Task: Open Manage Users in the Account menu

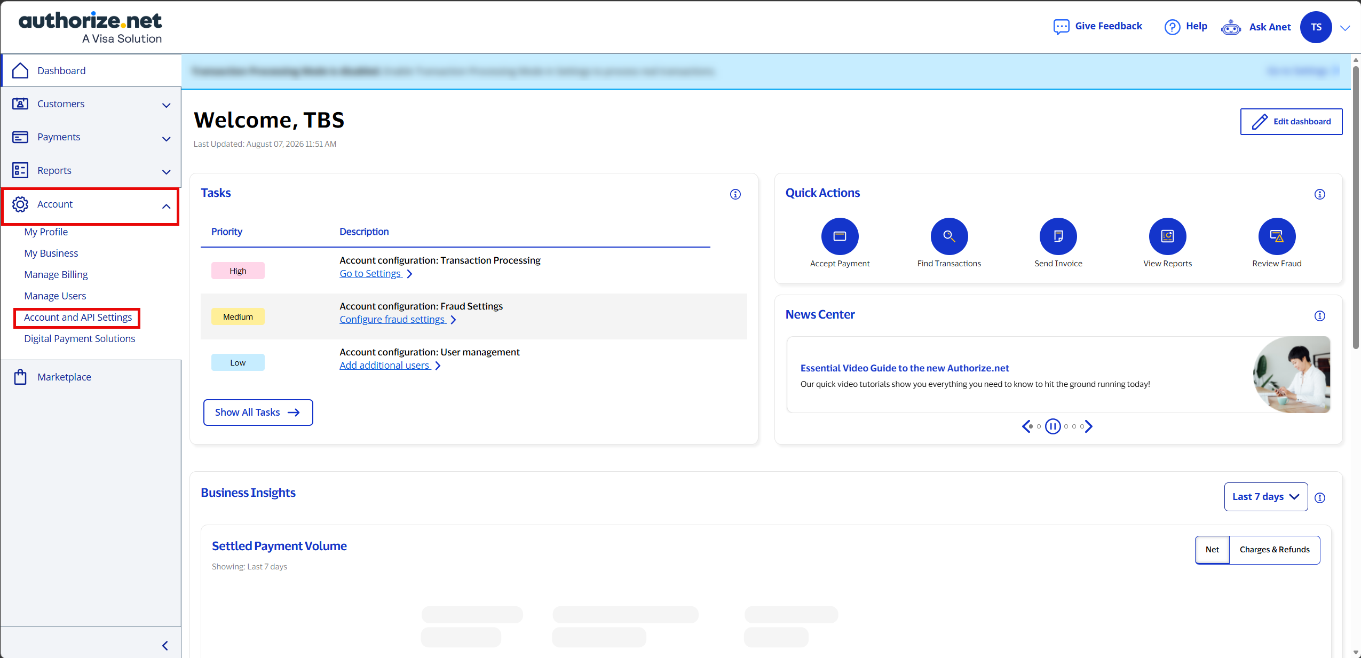Action: point(55,296)
